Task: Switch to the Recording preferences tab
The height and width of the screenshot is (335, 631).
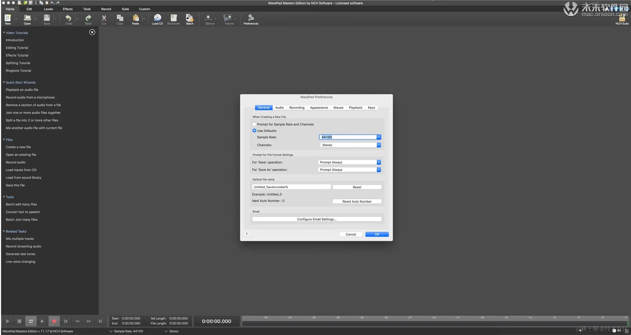Action: [x=296, y=108]
